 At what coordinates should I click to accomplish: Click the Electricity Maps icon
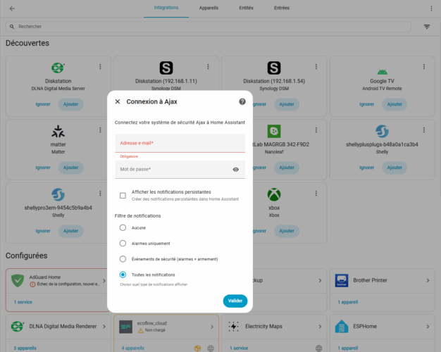coord(234,327)
